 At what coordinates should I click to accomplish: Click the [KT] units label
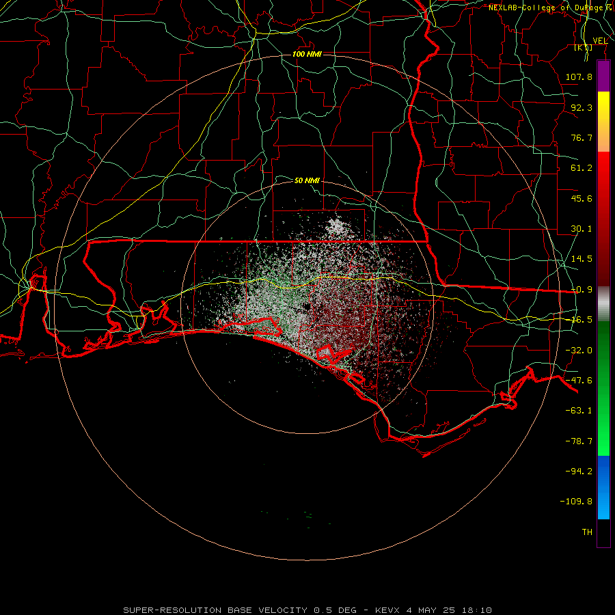pos(584,47)
